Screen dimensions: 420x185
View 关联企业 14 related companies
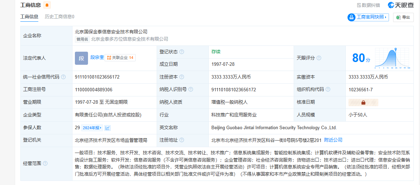tap(120, 58)
